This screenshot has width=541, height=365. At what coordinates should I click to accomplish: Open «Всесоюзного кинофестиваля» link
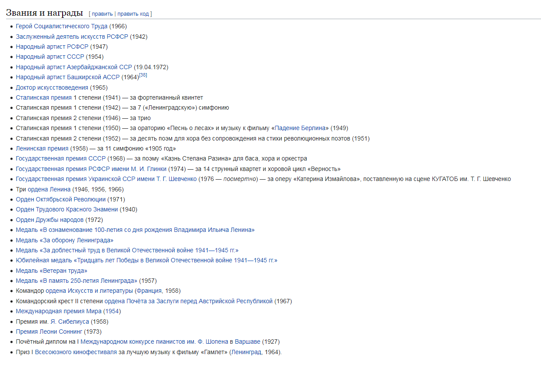(76, 352)
